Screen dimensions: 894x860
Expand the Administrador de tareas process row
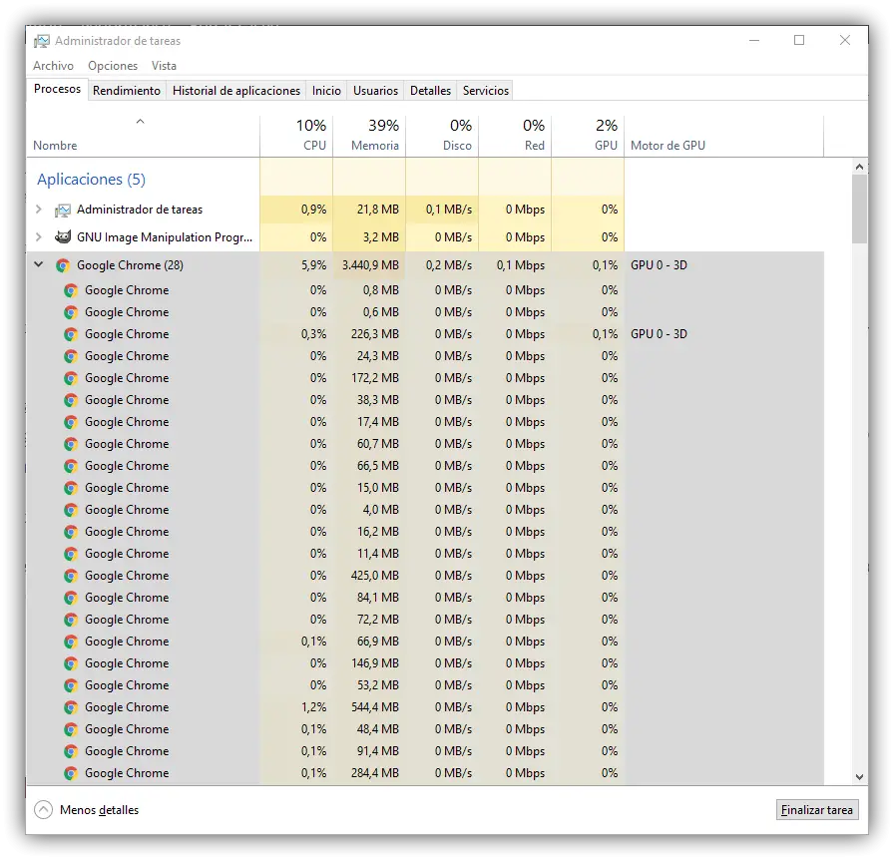coord(39,210)
